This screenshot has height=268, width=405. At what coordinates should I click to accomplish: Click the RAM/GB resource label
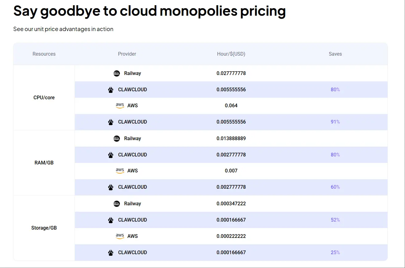tap(44, 163)
